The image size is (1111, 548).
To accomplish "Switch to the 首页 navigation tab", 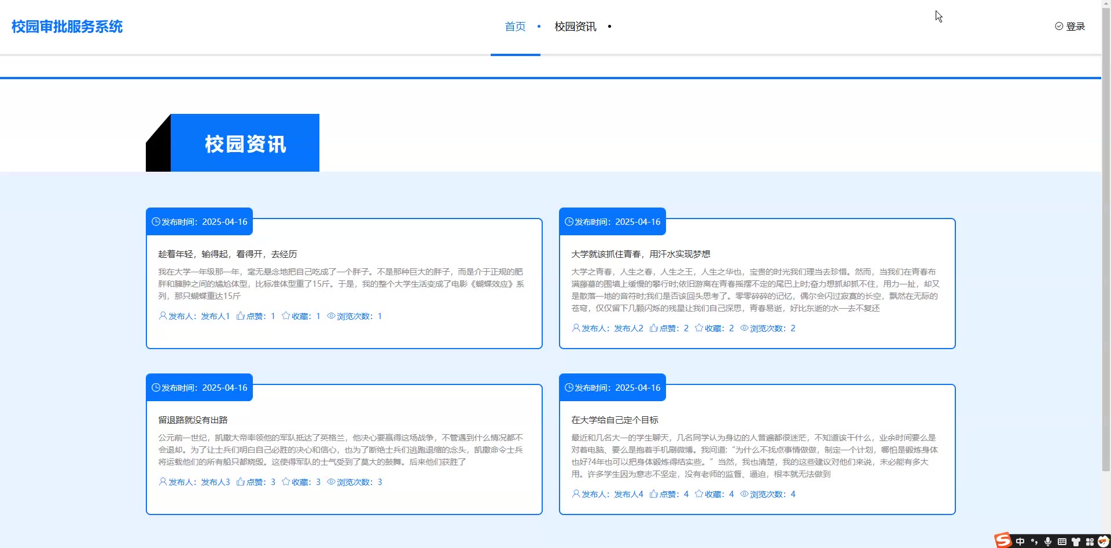I will pyautogui.click(x=515, y=27).
